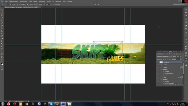The image size is (188, 106).
Task: Select the History Brush tool
Action: coord(2,33)
